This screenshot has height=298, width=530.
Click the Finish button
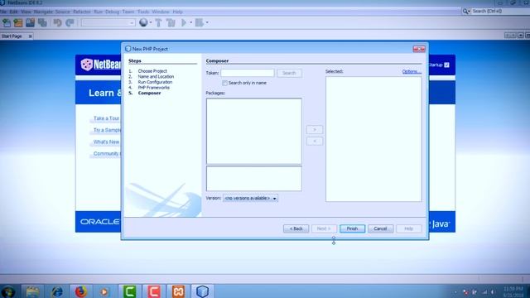pyautogui.click(x=352, y=228)
